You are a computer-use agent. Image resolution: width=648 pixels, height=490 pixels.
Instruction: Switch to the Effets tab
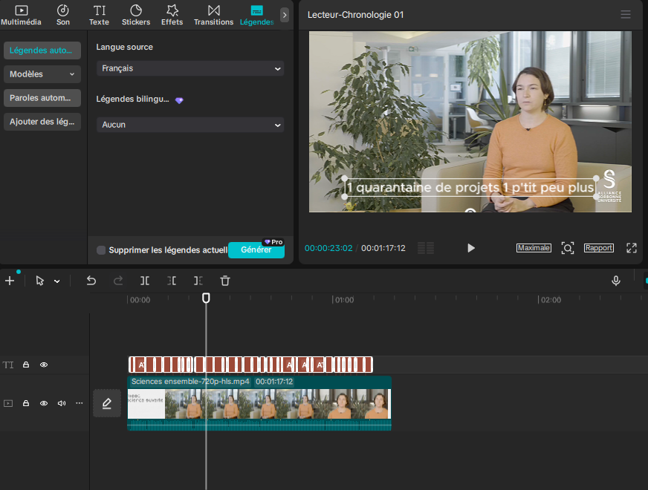coord(172,16)
